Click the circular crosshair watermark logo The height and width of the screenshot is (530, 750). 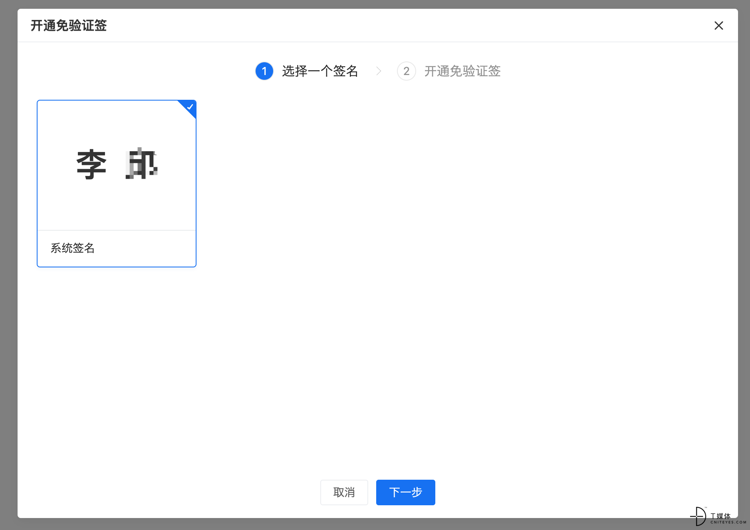coord(698,516)
